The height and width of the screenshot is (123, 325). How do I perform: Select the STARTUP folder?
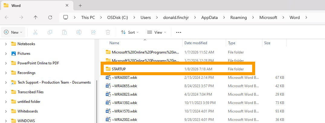pyautogui.click(x=119, y=69)
